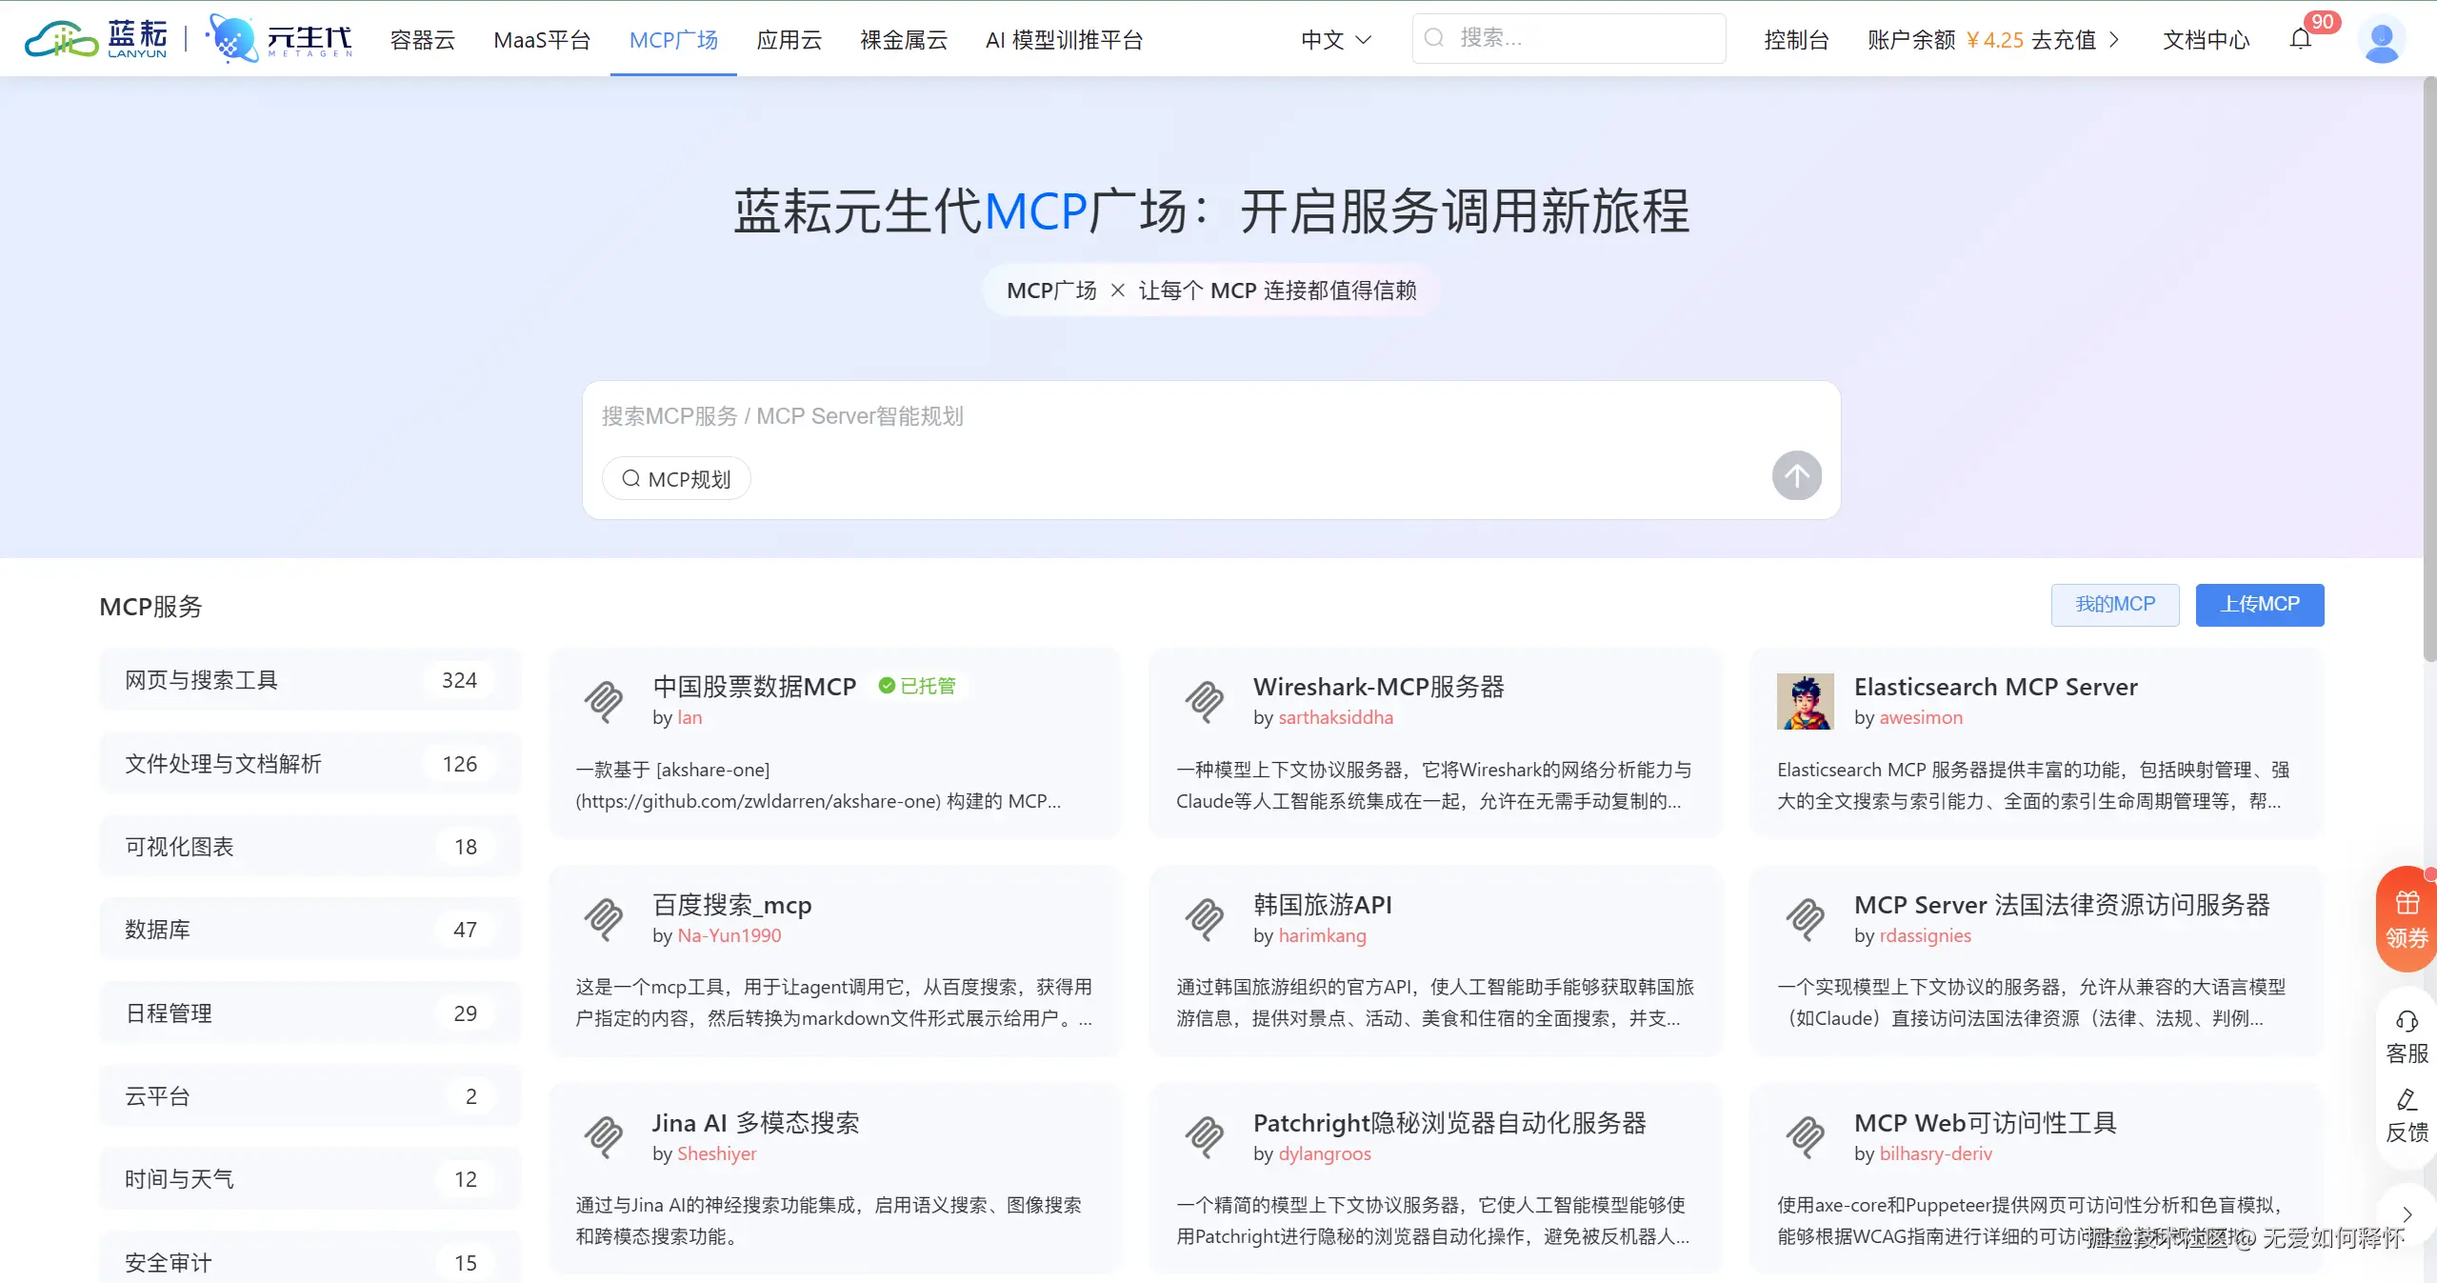Open author link Sheshiyer
This screenshot has height=1283, width=2437.
(717, 1153)
